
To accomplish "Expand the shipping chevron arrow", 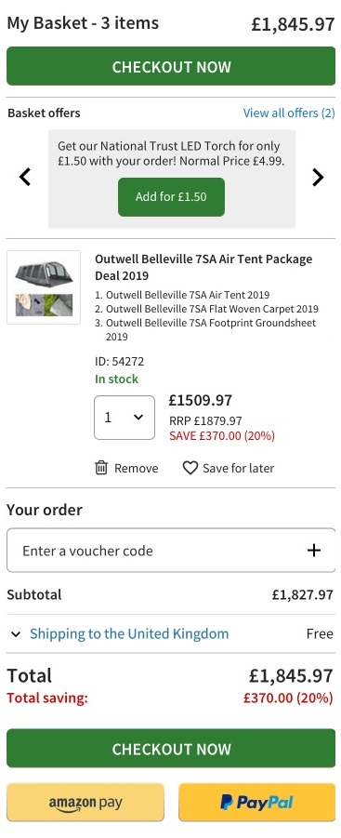I will [16, 634].
